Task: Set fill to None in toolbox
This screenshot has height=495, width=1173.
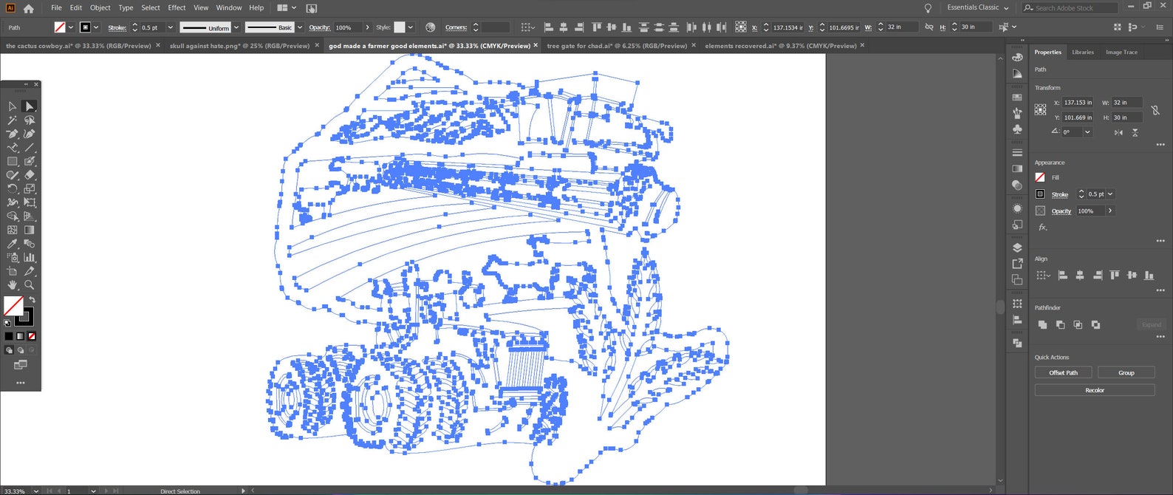Action: (32, 336)
